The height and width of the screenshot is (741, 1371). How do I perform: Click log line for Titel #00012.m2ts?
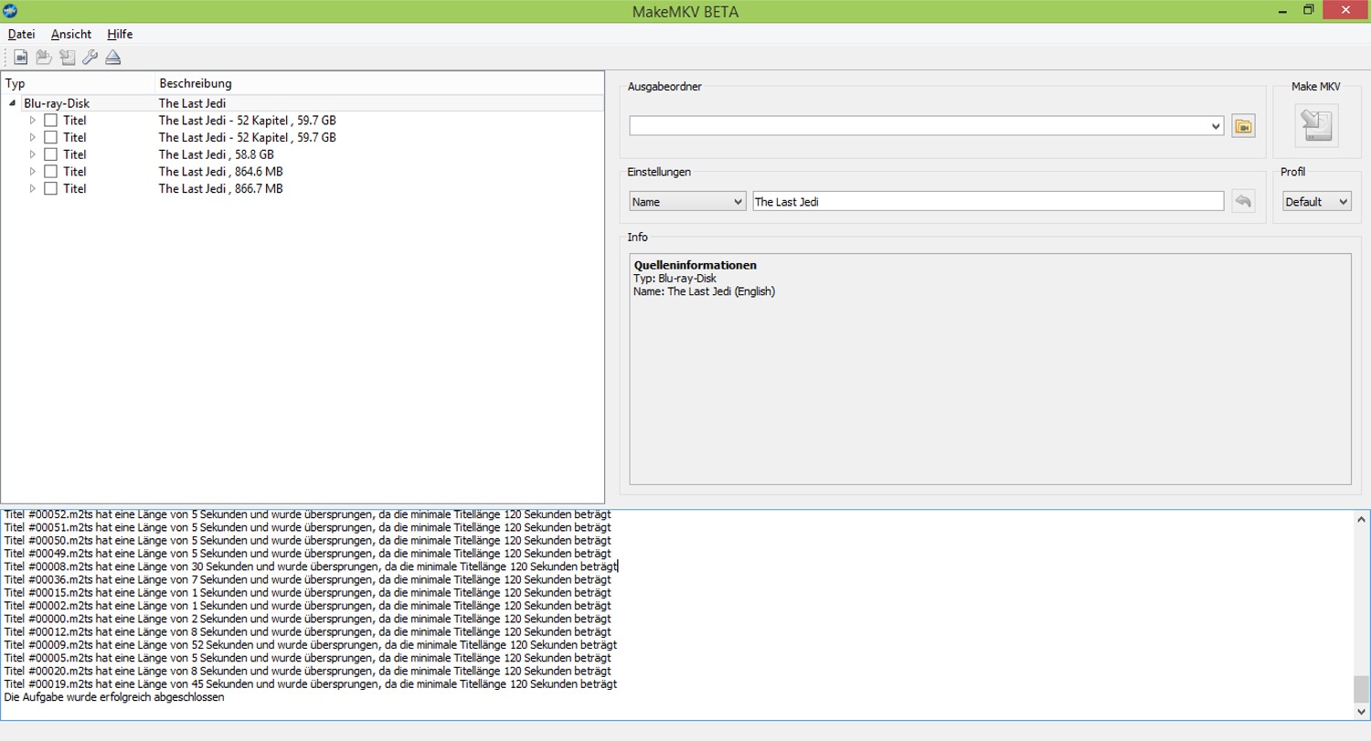point(307,631)
